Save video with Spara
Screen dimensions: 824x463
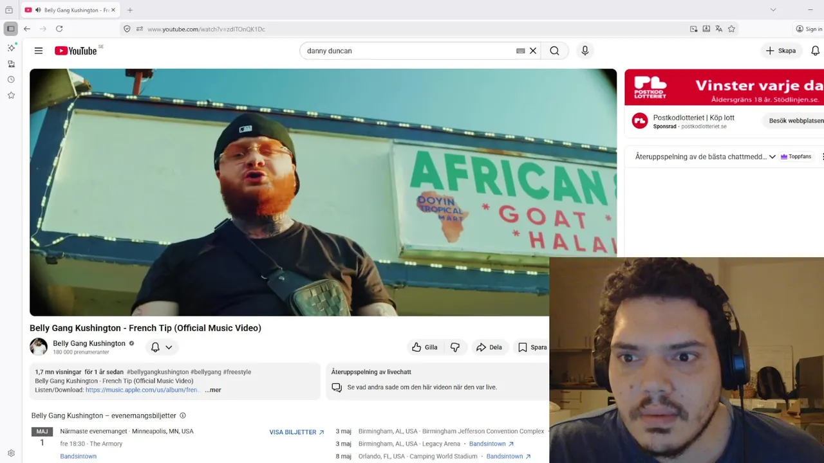pyautogui.click(x=532, y=347)
